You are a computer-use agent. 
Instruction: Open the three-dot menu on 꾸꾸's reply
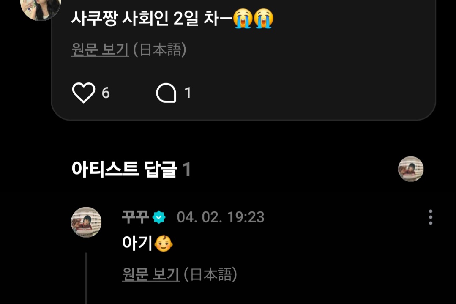430,217
